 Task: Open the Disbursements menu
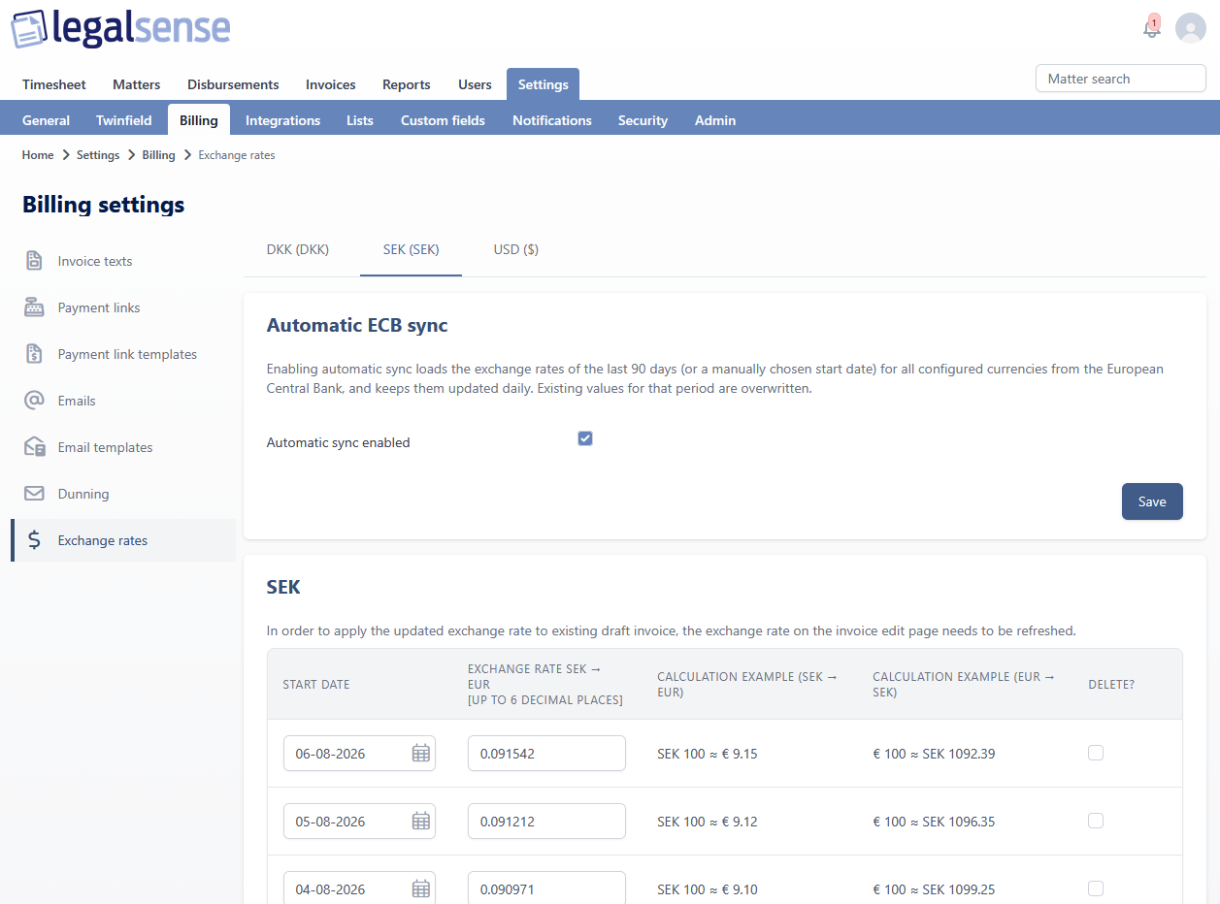pos(233,84)
